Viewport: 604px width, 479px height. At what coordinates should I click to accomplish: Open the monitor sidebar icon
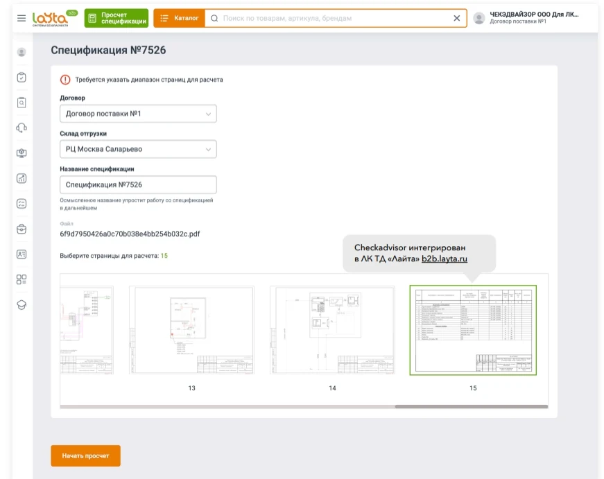(x=21, y=153)
